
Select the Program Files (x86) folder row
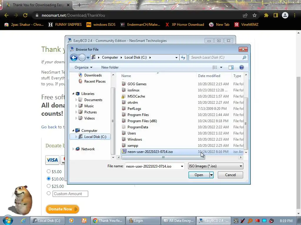182,121
